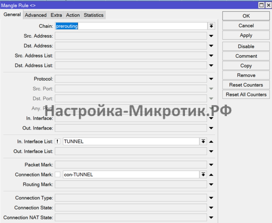The height and width of the screenshot is (223, 272).
Task: Expand the Dst. Address field
Action: [x=211, y=46]
